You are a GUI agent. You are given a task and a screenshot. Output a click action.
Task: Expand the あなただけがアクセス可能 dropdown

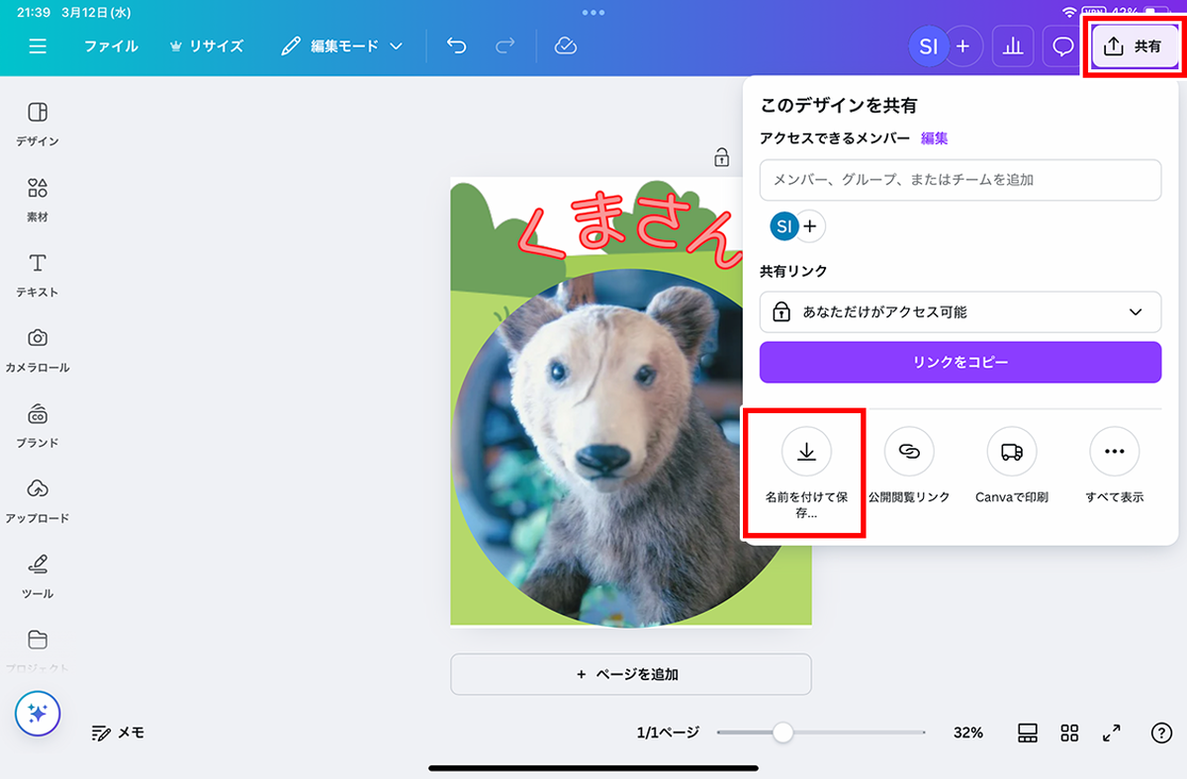click(x=960, y=311)
